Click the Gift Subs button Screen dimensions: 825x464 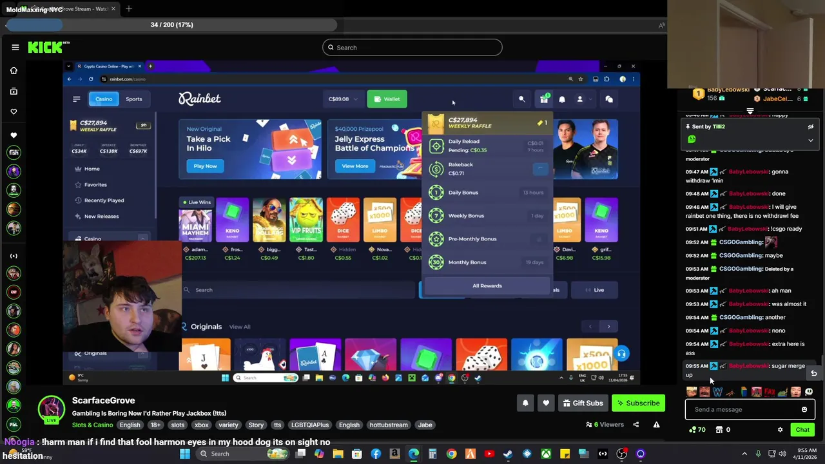583,403
